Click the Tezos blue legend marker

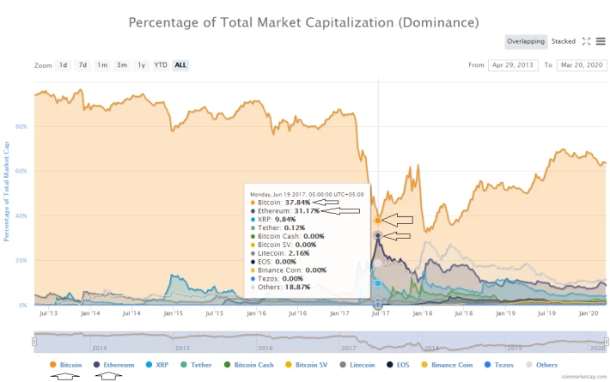click(487, 365)
